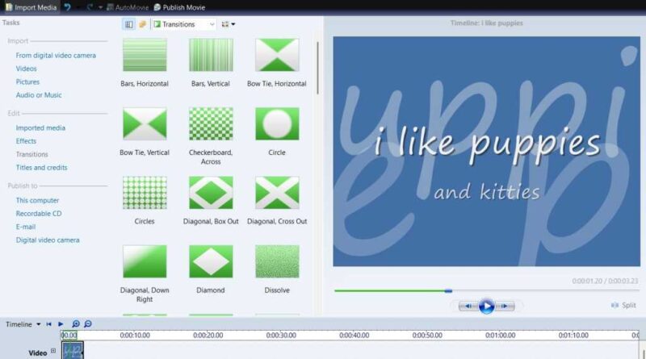This screenshot has width=646, height=359.
Task: Open the Videos import link
Action: (27, 69)
